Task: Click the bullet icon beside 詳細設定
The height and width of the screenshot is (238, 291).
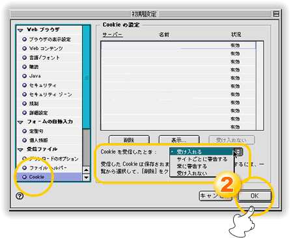Action: (25, 112)
